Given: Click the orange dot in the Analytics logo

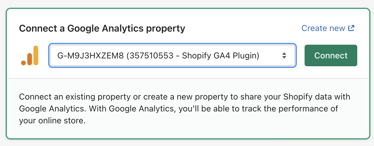Looking at the screenshot, I should pos(24,63).
